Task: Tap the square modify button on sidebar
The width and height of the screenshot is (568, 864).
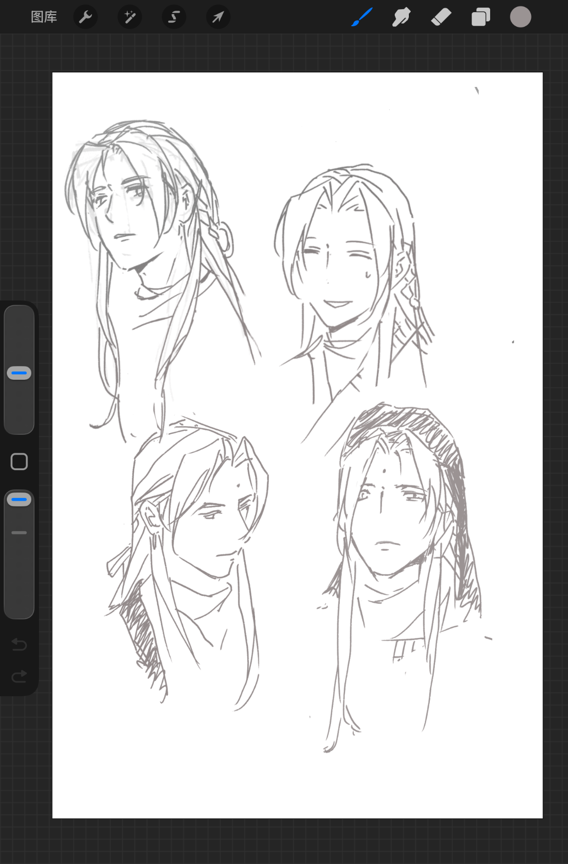Action: [x=19, y=461]
